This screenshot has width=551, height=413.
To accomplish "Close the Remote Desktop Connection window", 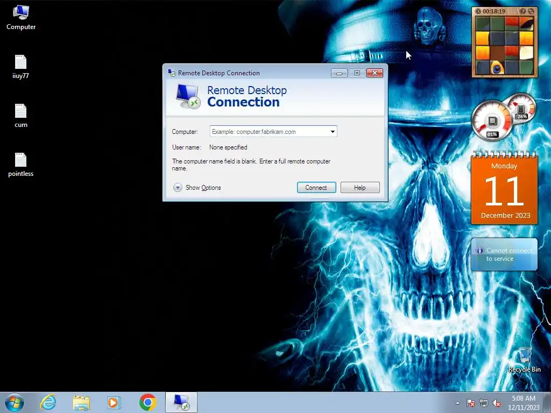I will [x=375, y=73].
